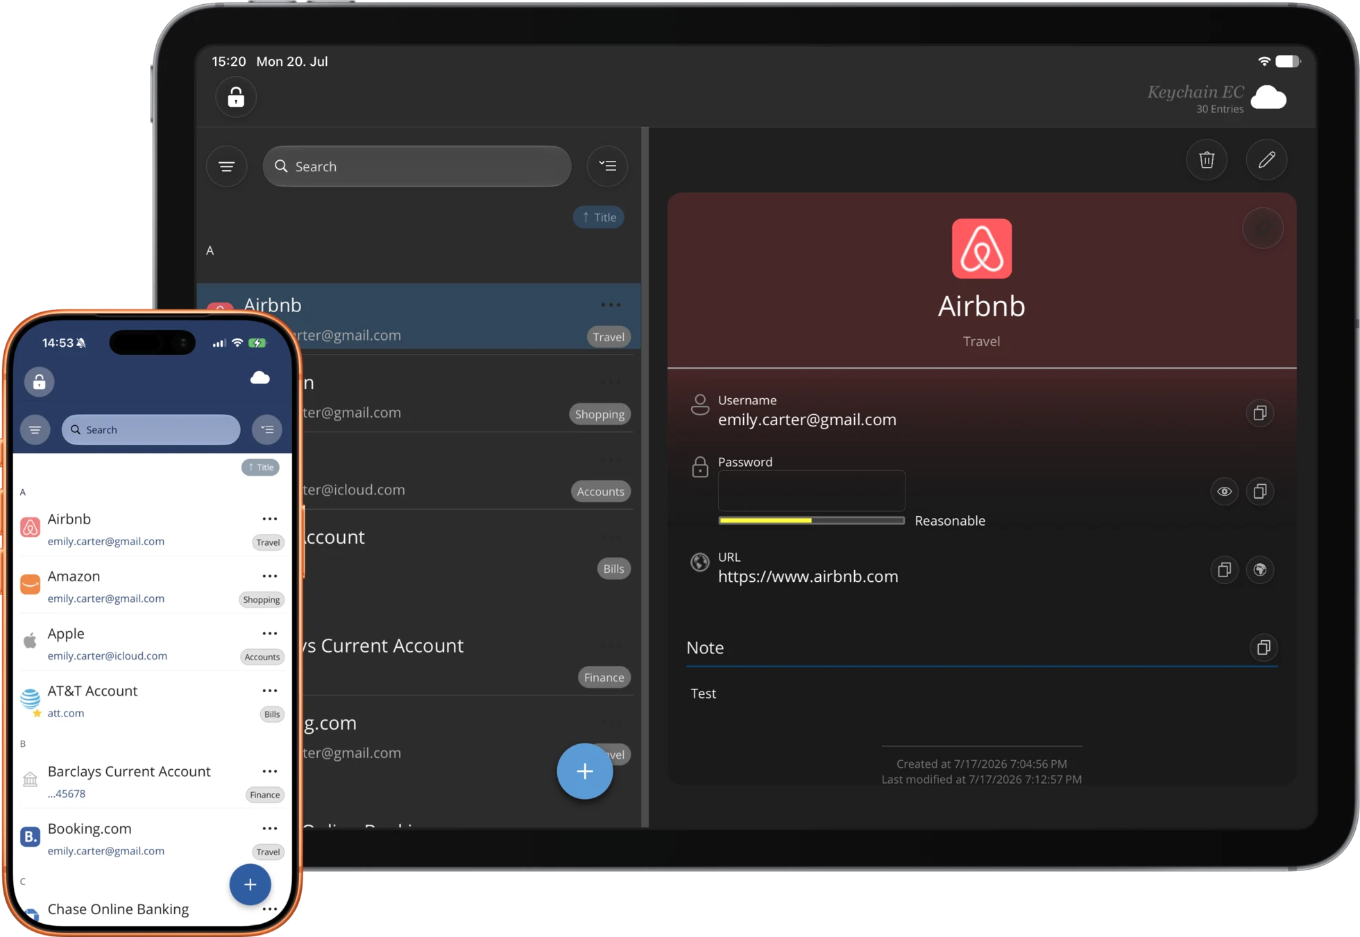Add a new entry on iPhone
This screenshot has height=937, width=1360.
coord(250,884)
